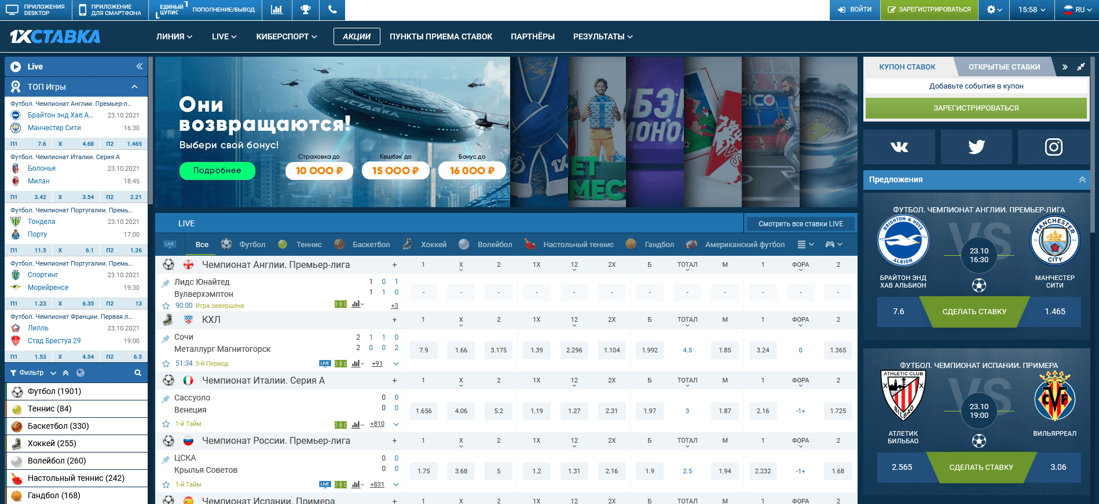This screenshot has height=504, width=1099.
Task: Switch to ОТКРЫТЫЕ СТАВКИ tab
Action: [1004, 67]
